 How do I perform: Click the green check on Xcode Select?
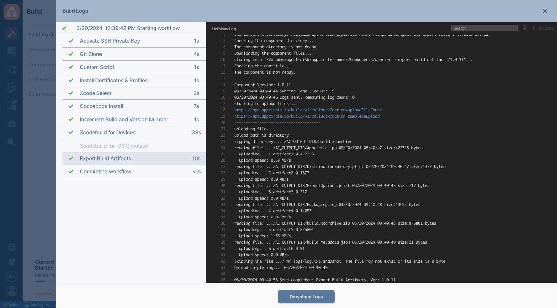coord(71,93)
